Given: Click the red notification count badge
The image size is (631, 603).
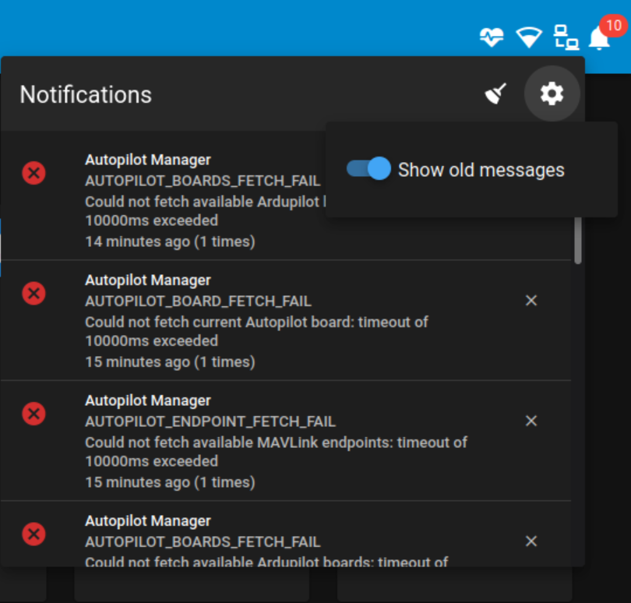Looking at the screenshot, I should pyautogui.click(x=612, y=25).
